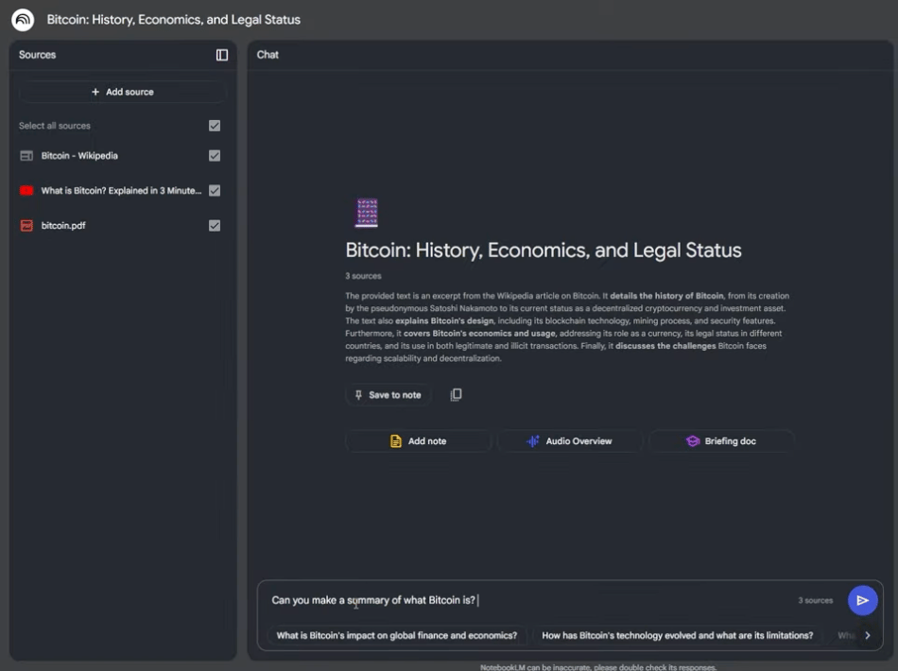
Task: Click the Add source button
Action: coord(123,92)
